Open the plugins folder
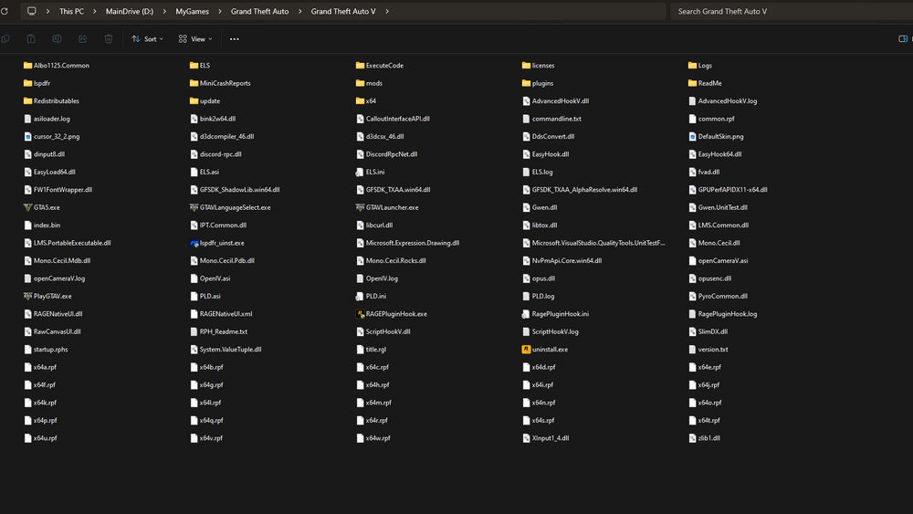 pyautogui.click(x=542, y=83)
